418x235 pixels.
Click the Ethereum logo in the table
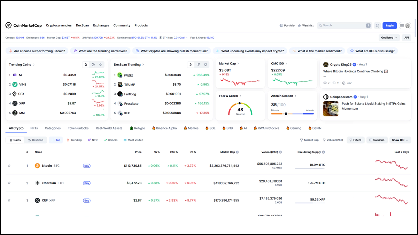pyautogui.click(x=37, y=183)
